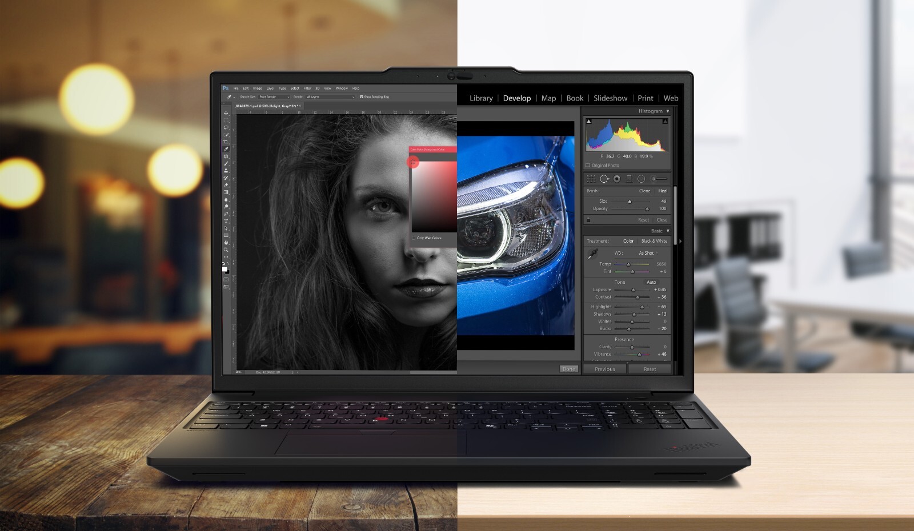The width and height of the screenshot is (914, 531).
Task: Select the Eraser tool
Action: point(226,185)
